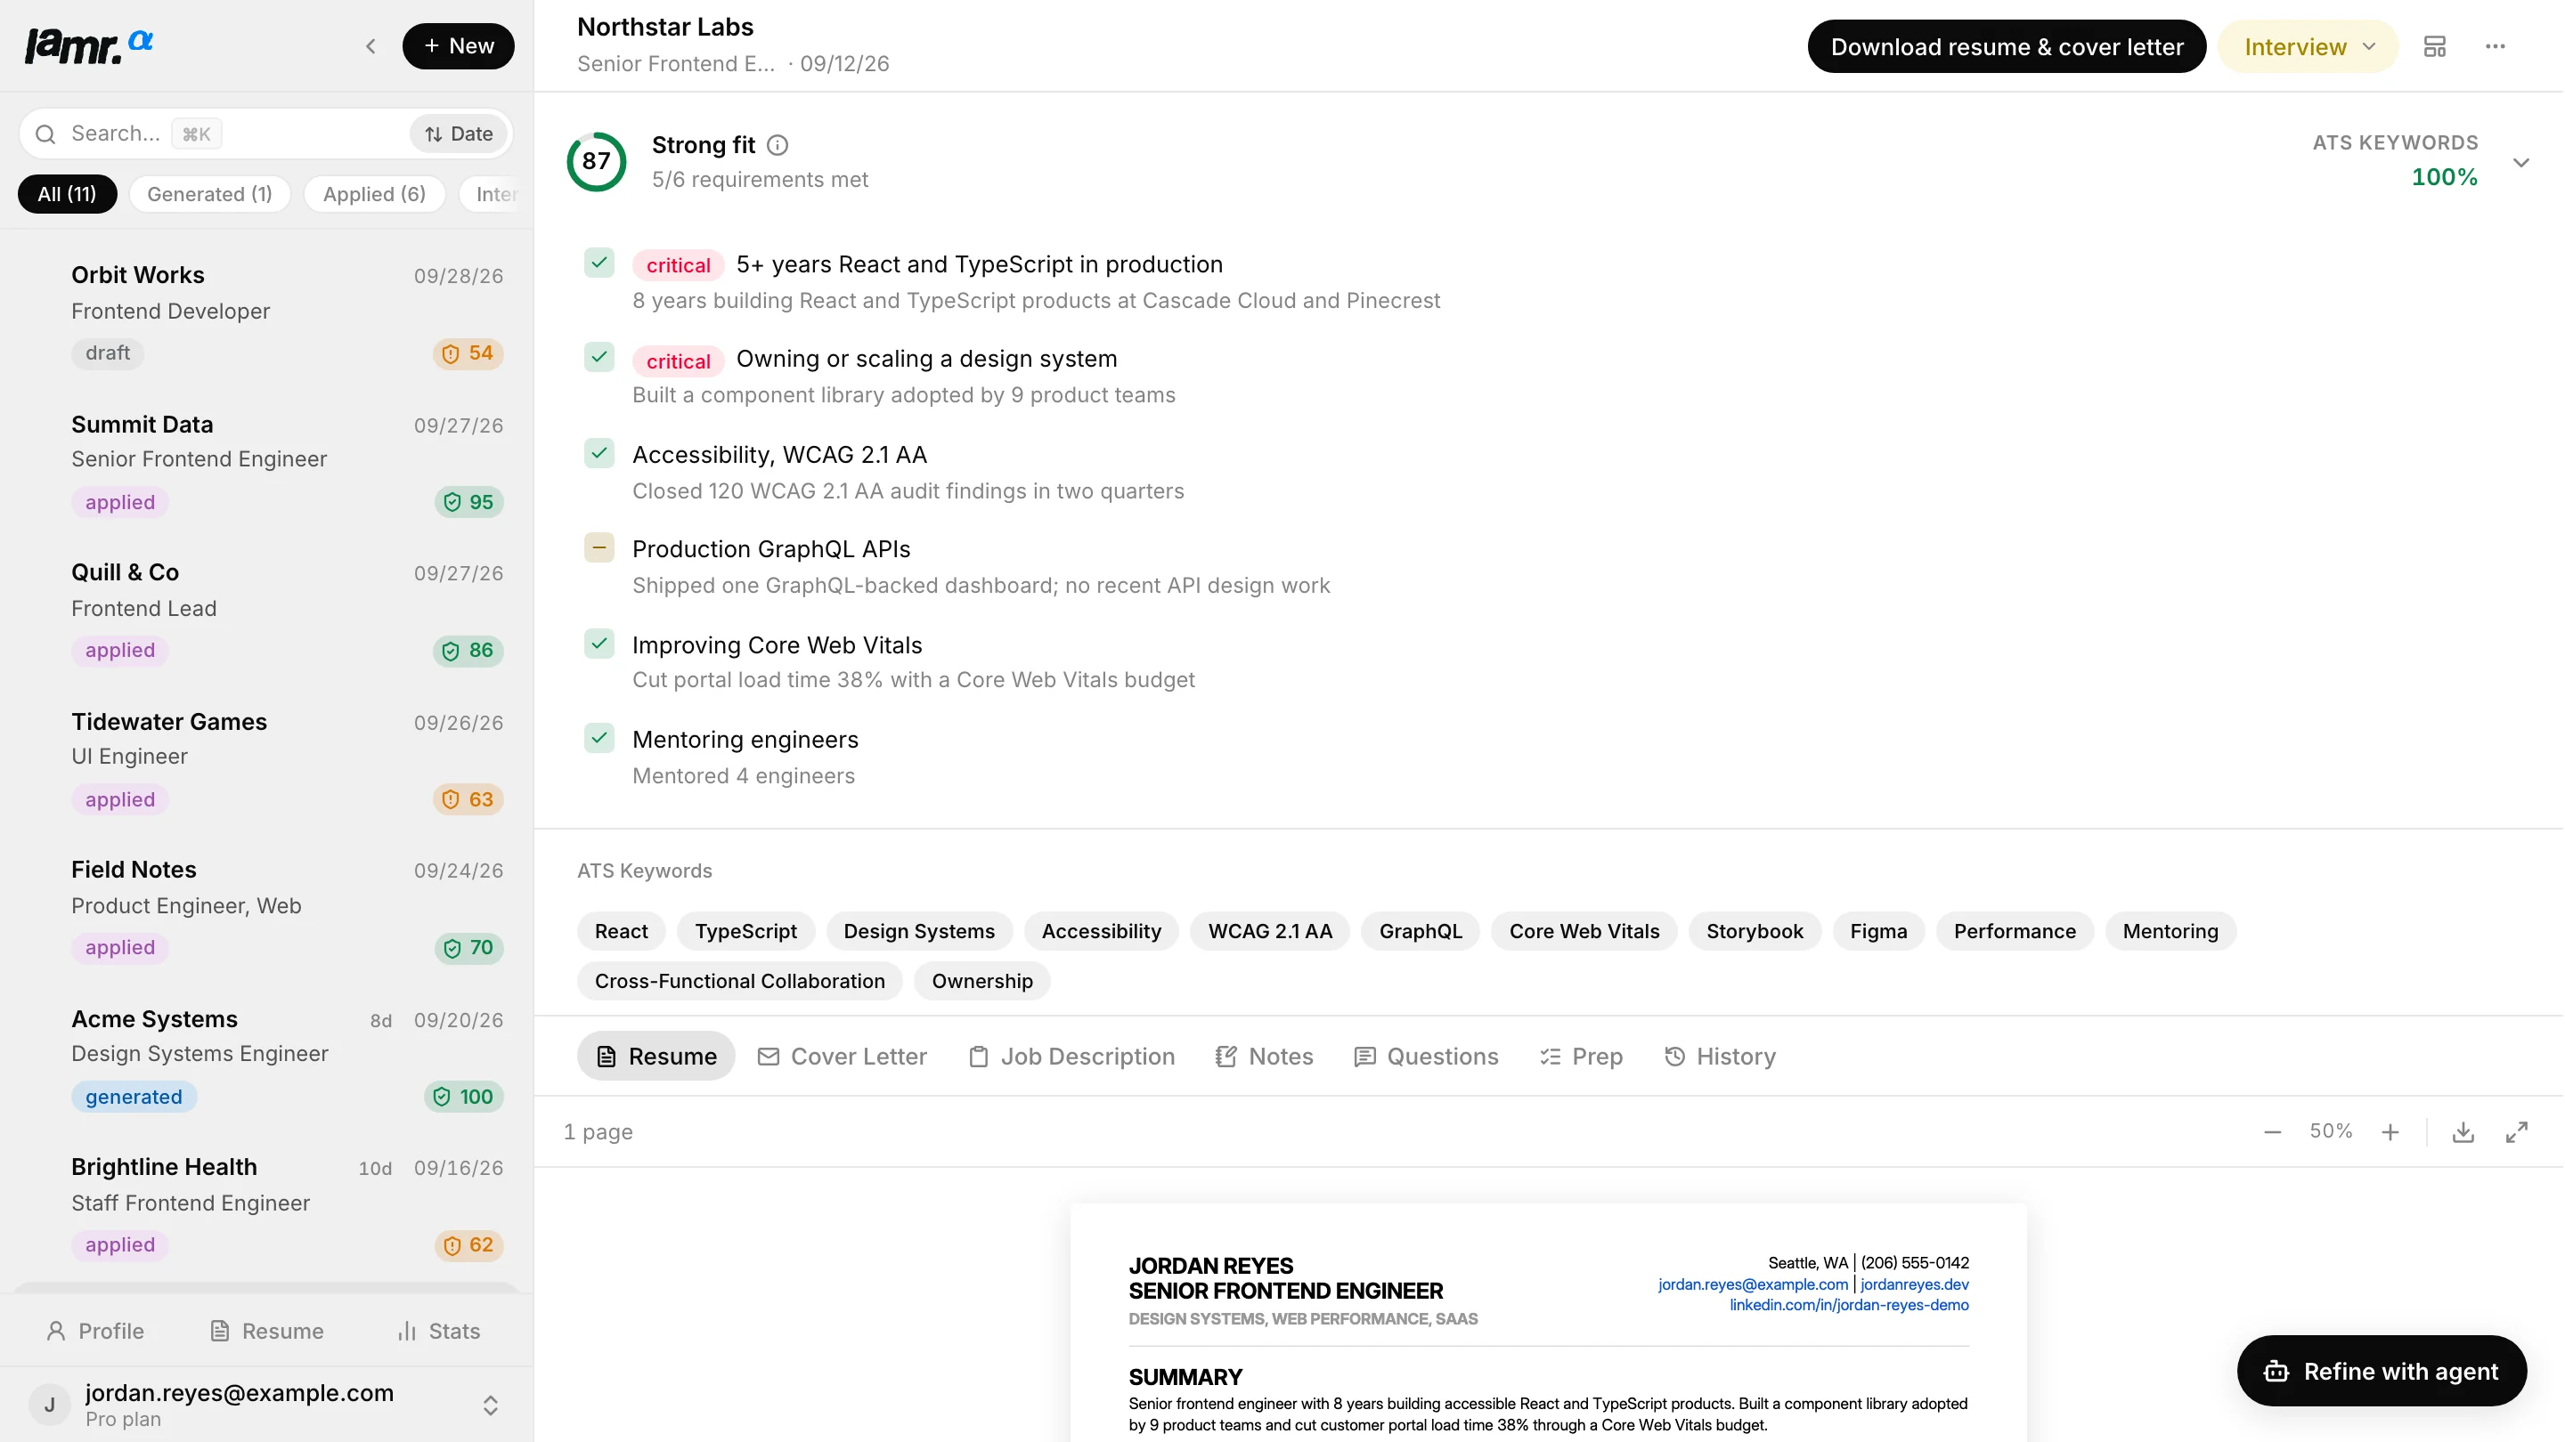This screenshot has height=1442, width=2565.
Task: Click the Acme Systems score badge 100
Action: 463,1096
